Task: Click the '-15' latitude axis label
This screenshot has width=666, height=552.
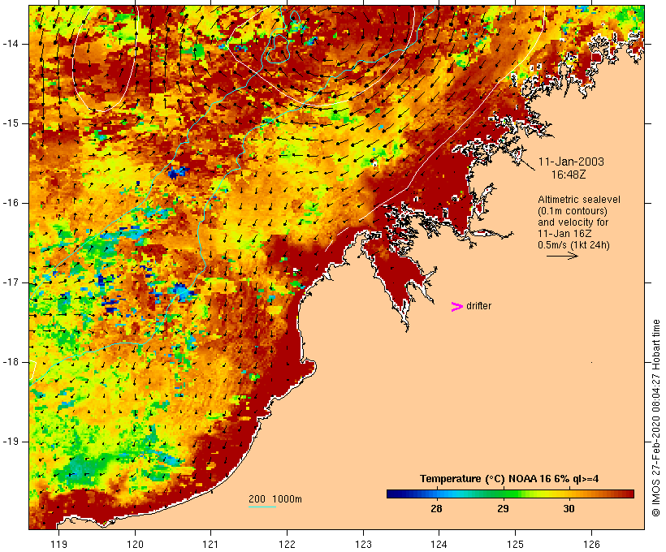Action: point(10,123)
